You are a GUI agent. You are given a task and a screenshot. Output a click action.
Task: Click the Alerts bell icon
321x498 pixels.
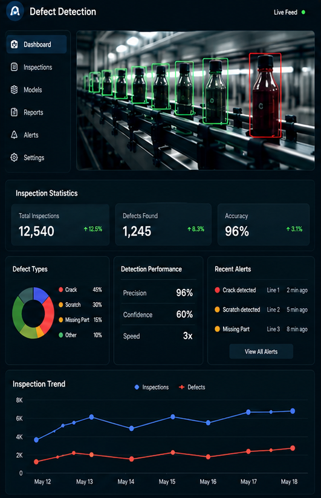pyautogui.click(x=15, y=135)
